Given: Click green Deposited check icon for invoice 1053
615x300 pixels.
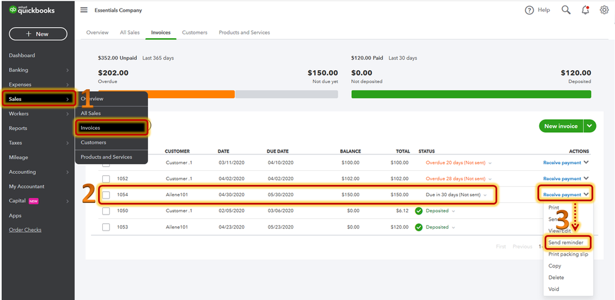Looking at the screenshot, I should pos(418,227).
